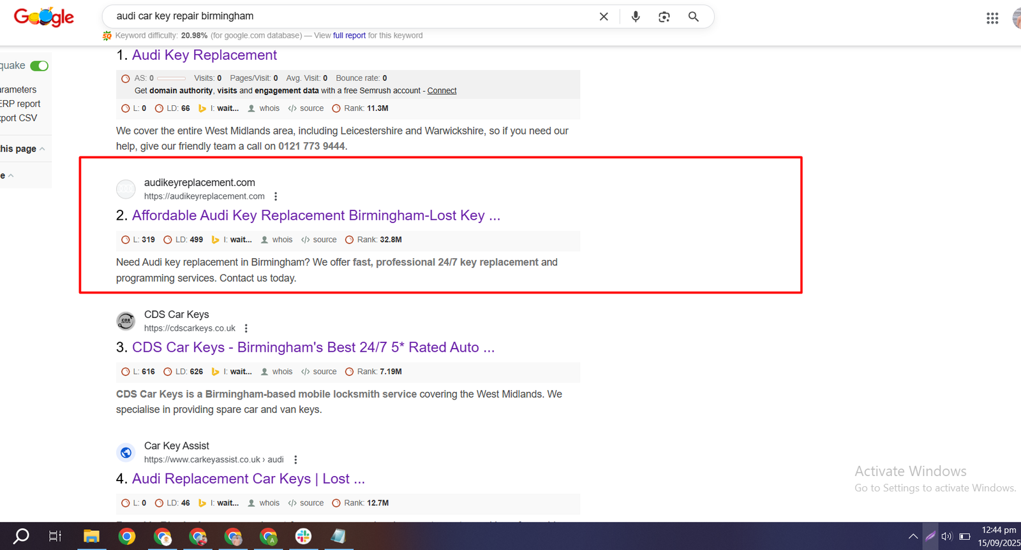Click the magnifier search button

(693, 17)
